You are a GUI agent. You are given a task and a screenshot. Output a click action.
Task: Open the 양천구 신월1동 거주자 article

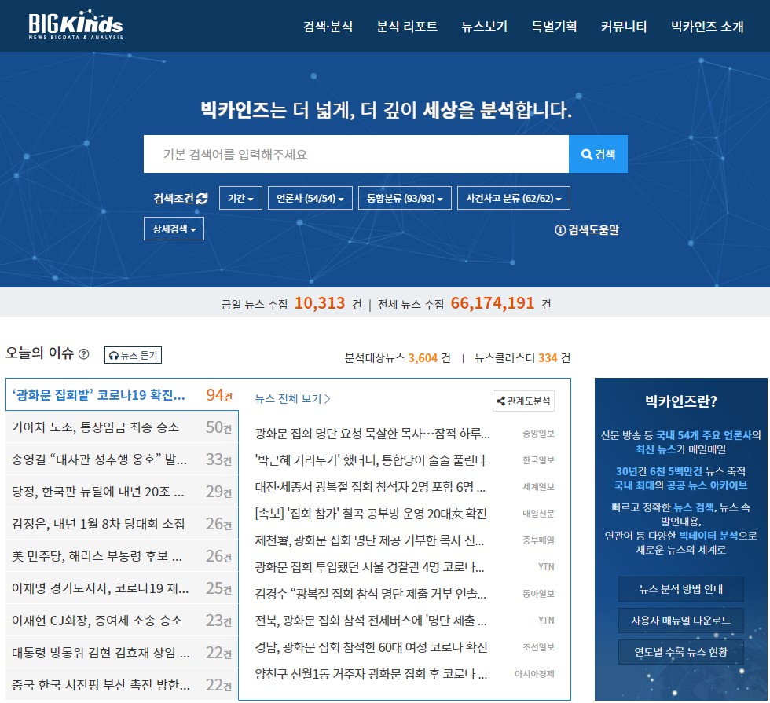[371, 674]
